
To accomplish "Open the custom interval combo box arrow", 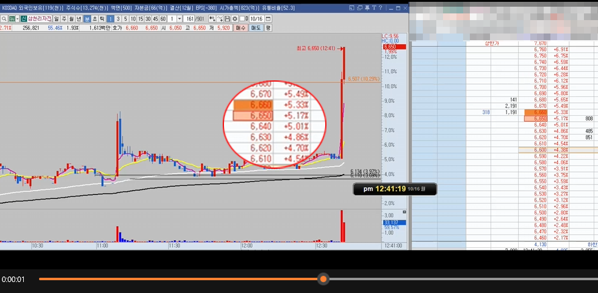I will pyautogui.click(x=179, y=19).
